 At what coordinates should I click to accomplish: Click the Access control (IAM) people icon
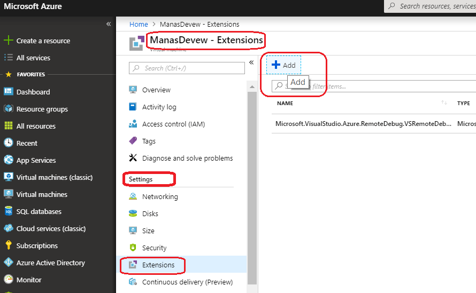coord(133,124)
